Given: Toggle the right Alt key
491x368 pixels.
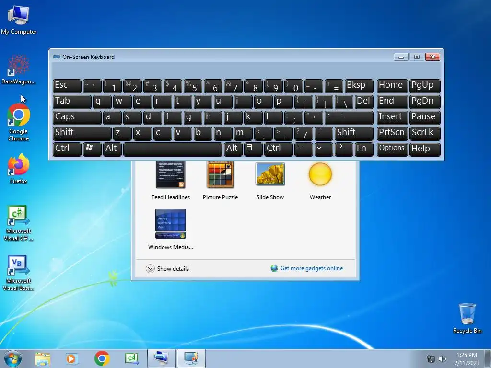Looking at the screenshot, I should point(233,149).
